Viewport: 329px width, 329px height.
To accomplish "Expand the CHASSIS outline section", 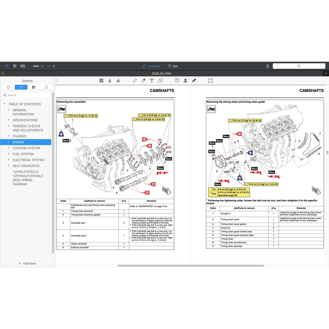I will tap(9, 136).
